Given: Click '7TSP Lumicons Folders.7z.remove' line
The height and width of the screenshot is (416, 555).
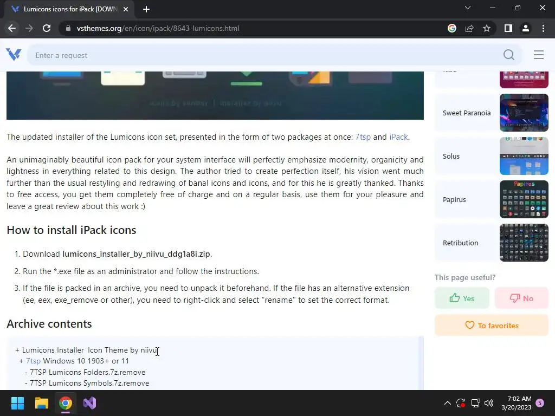Looking at the screenshot, I should tap(87, 372).
